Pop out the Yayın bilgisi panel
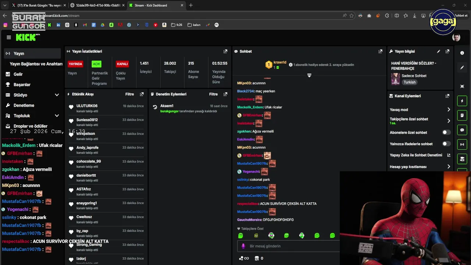The image size is (471, 265). 447,52
